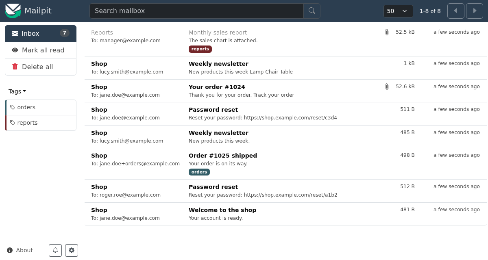Click the tag icon beside orders
Viewport: 488px width, 260px height.
pyautogui.click(x=13, y=107)
